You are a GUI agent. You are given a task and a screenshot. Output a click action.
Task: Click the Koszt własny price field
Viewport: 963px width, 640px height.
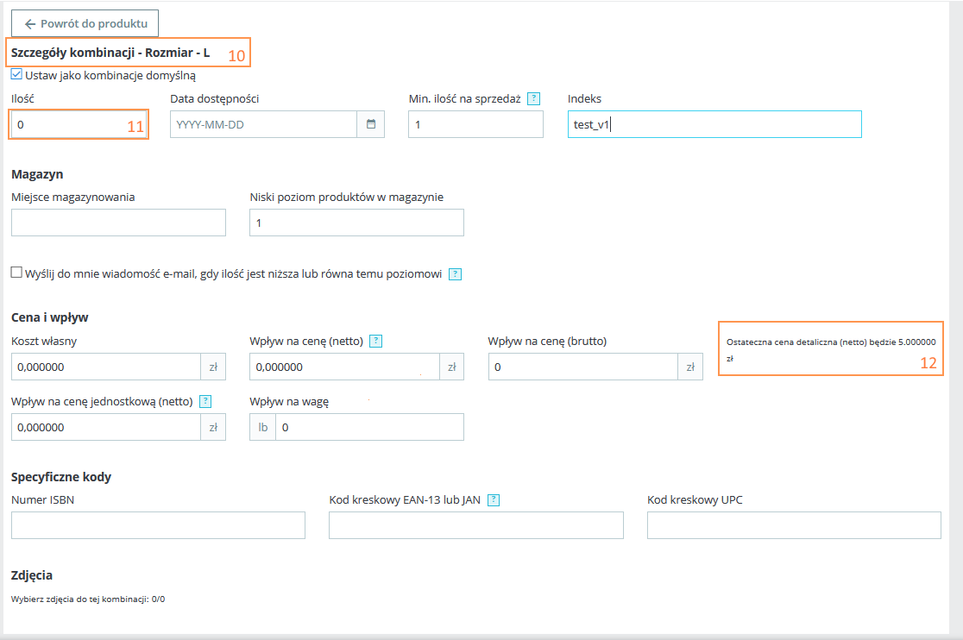(x=106, y=367)
